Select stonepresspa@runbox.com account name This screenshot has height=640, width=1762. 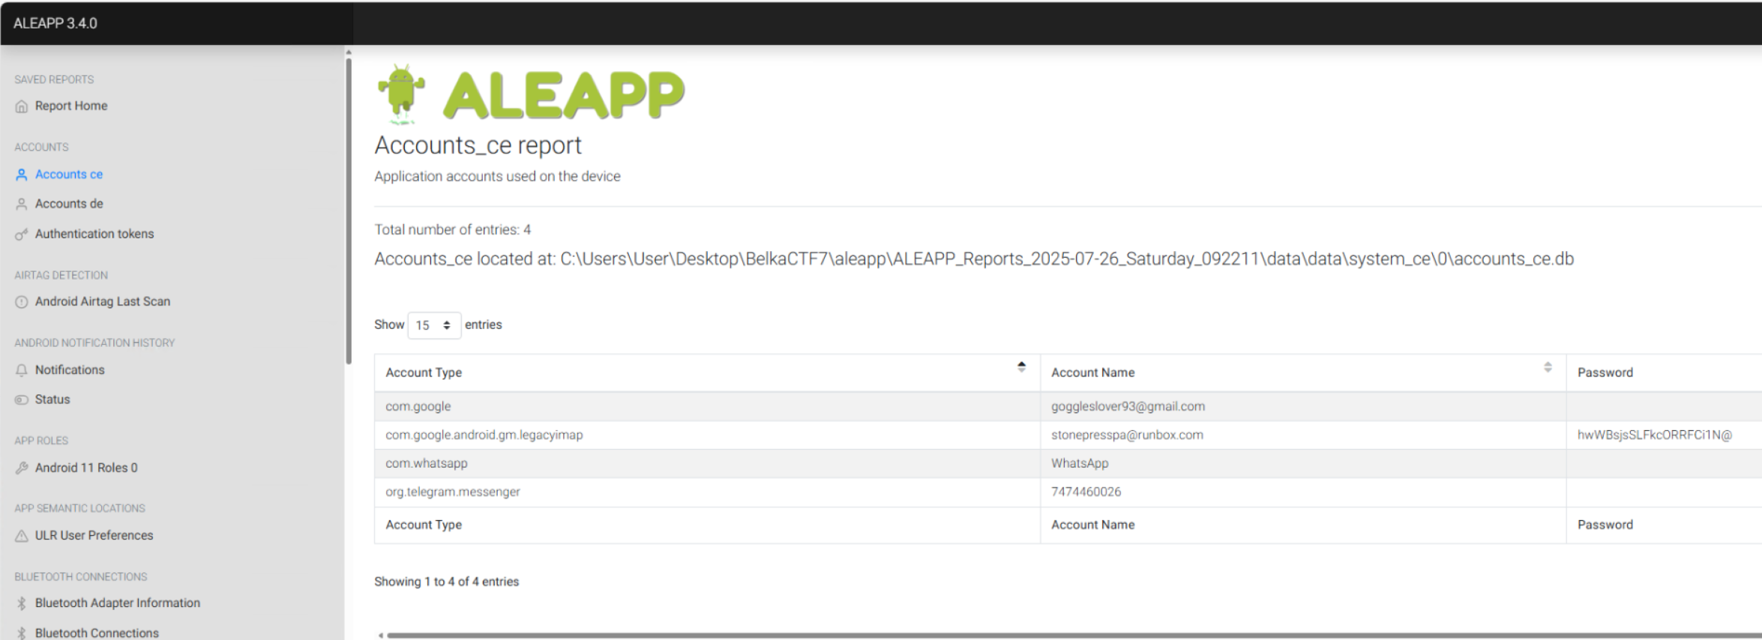1303,435
